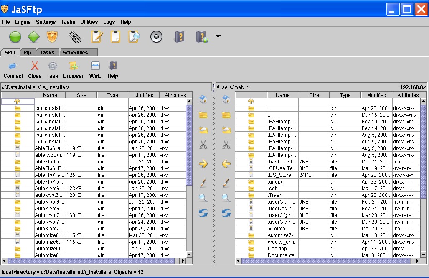
Task: Click the help book toolbar icon
Action: (180, 37)
